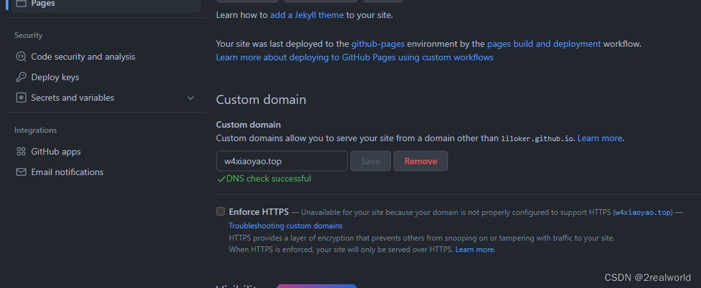Open GitHub apps integrations page
701x288 pixels.
tap(56, 151)
